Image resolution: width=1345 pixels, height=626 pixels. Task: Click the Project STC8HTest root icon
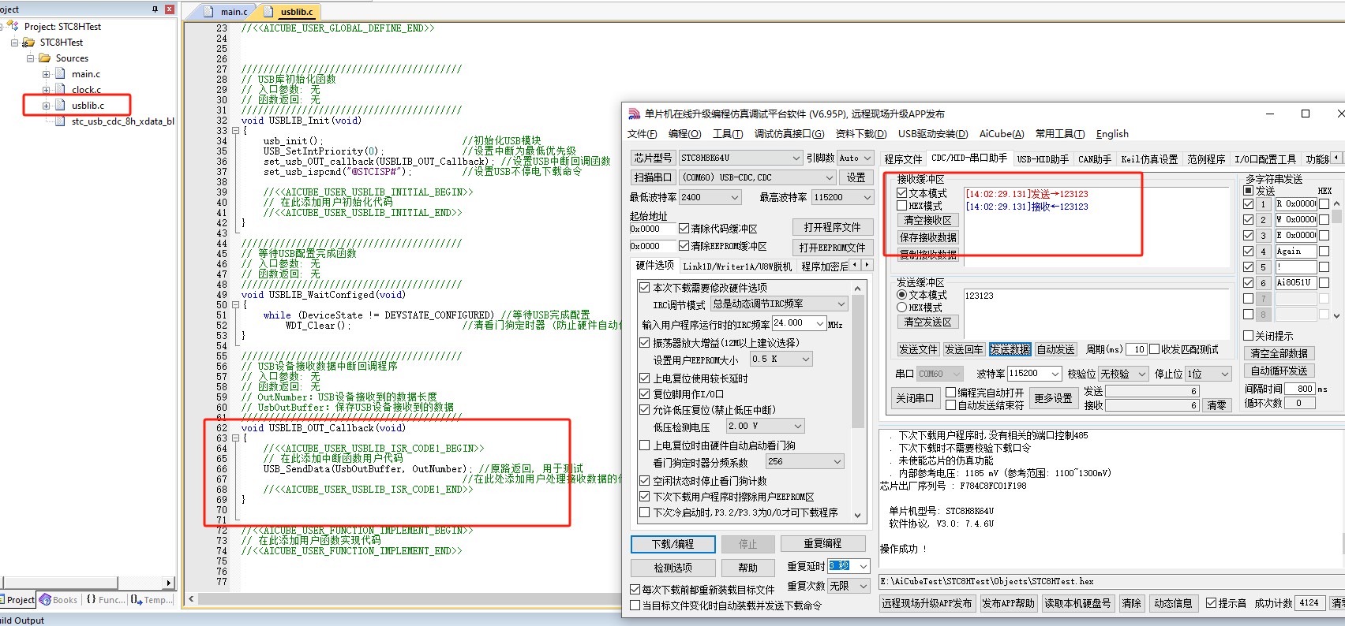click(13, 27)
